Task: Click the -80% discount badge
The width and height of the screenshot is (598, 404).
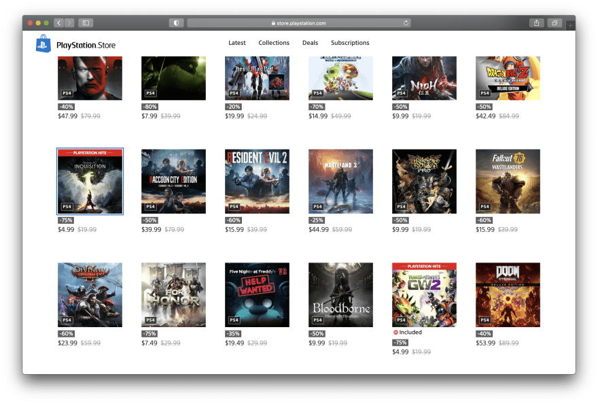Action: tap(150, 107)
